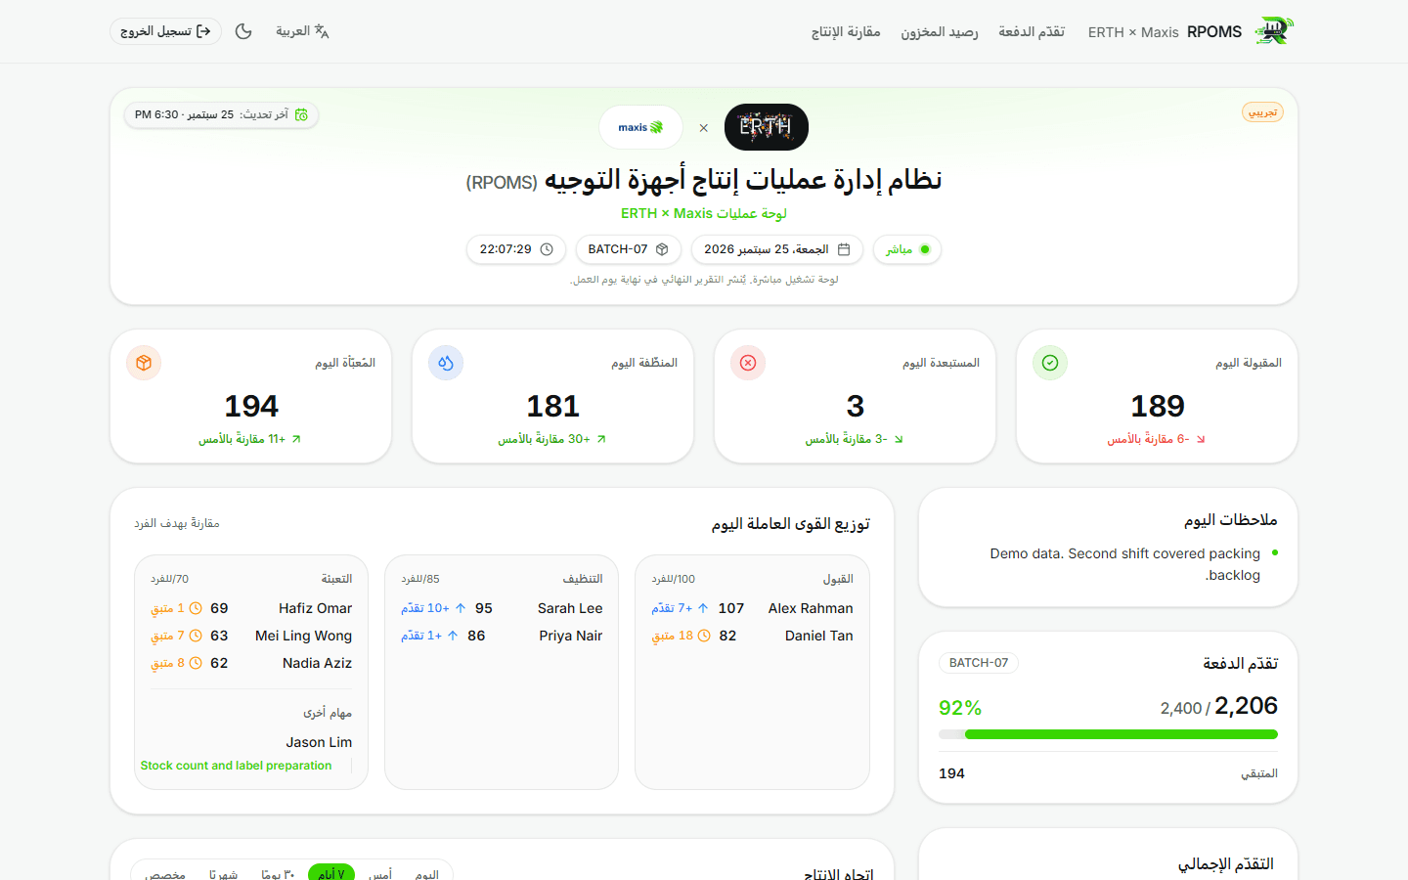Viewport: 1408px width, 880px height.
Task: Click the تسجيل الخروج logout button
Action: tap(165, 31)
